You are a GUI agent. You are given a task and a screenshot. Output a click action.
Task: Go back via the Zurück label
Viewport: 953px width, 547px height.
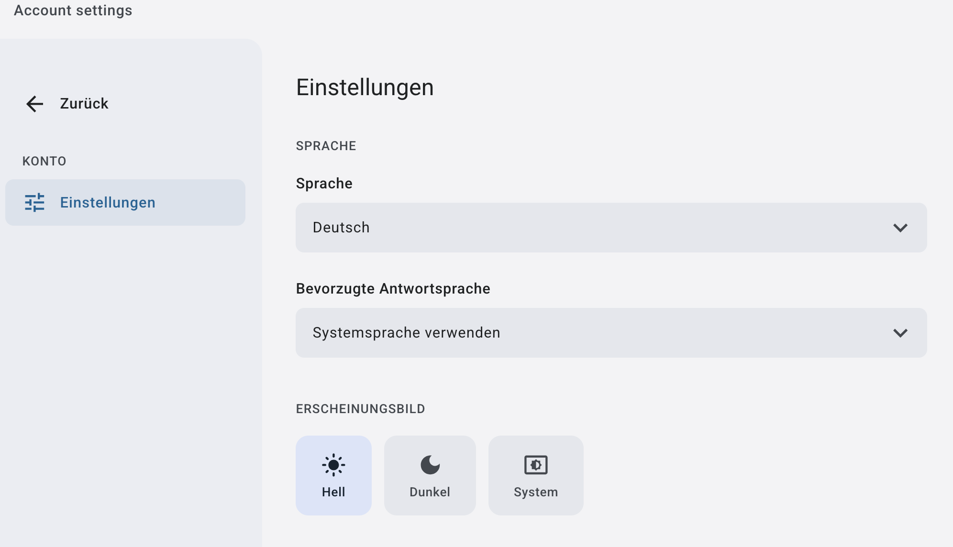pyautogui.click(x=84, y=104)
